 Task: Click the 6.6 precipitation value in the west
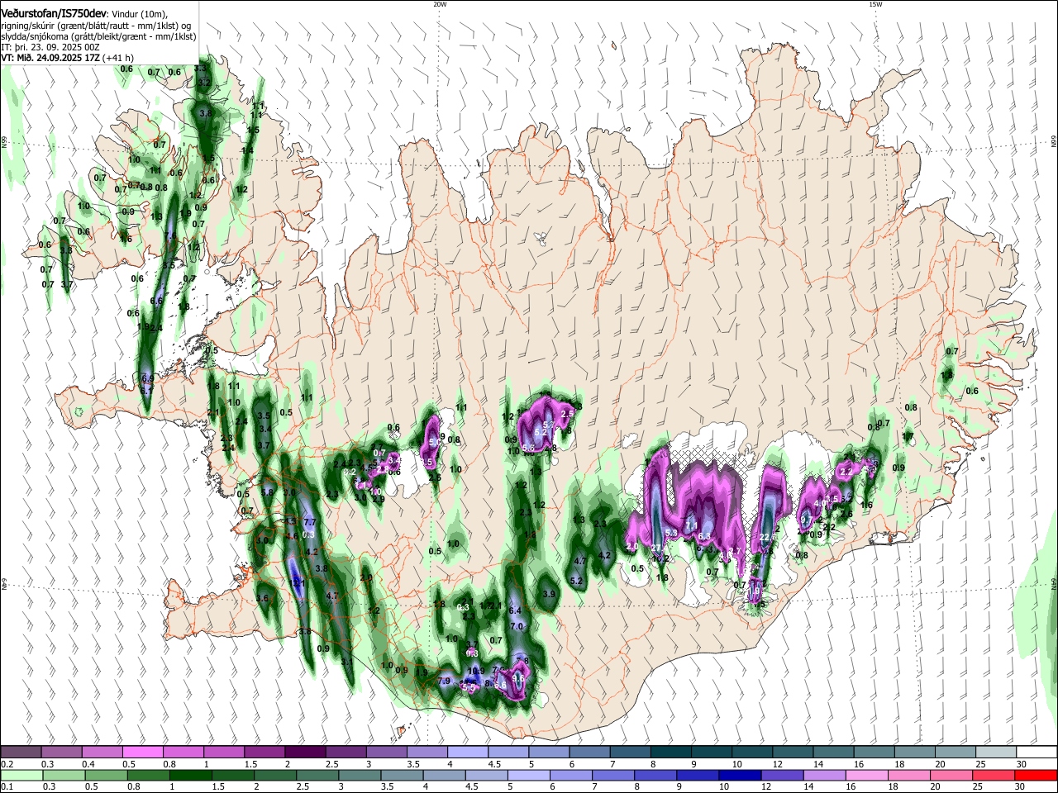(x=157, y=301)
